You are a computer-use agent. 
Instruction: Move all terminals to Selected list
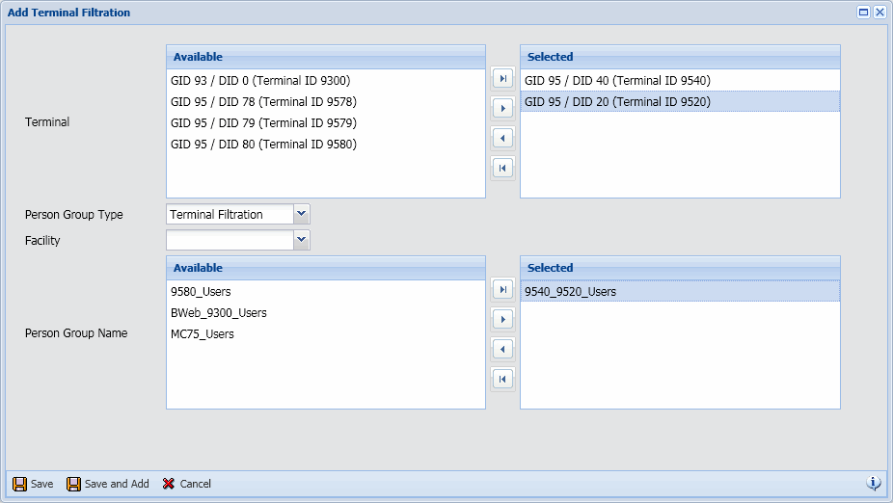pyautogui.click(x=502, y=78)
